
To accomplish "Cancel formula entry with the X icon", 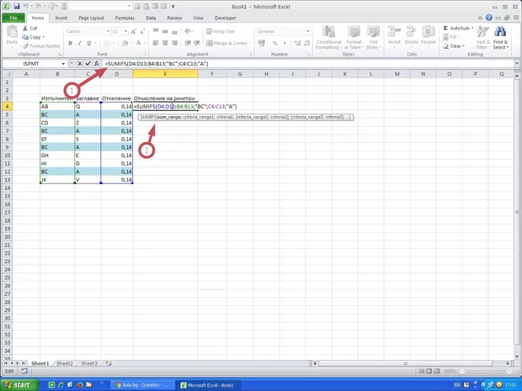I will click(x=79, y=64).
